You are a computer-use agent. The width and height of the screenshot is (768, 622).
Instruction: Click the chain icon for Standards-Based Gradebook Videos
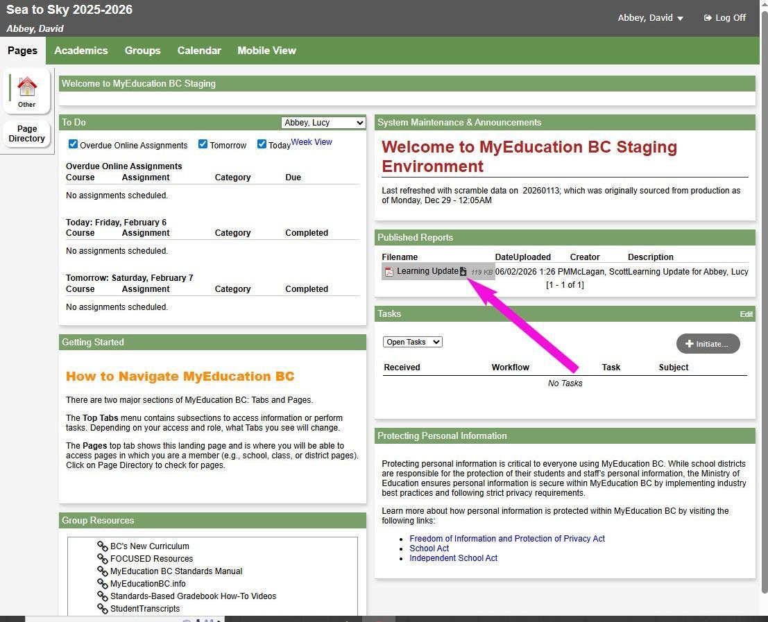103,596
